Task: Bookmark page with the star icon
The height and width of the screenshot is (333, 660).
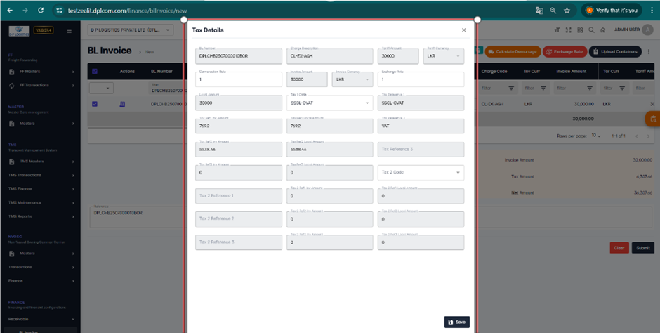Action: (567, 11)
